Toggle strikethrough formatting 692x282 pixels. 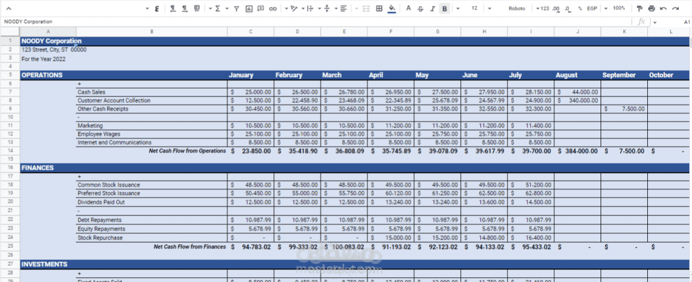pos(420,8)
